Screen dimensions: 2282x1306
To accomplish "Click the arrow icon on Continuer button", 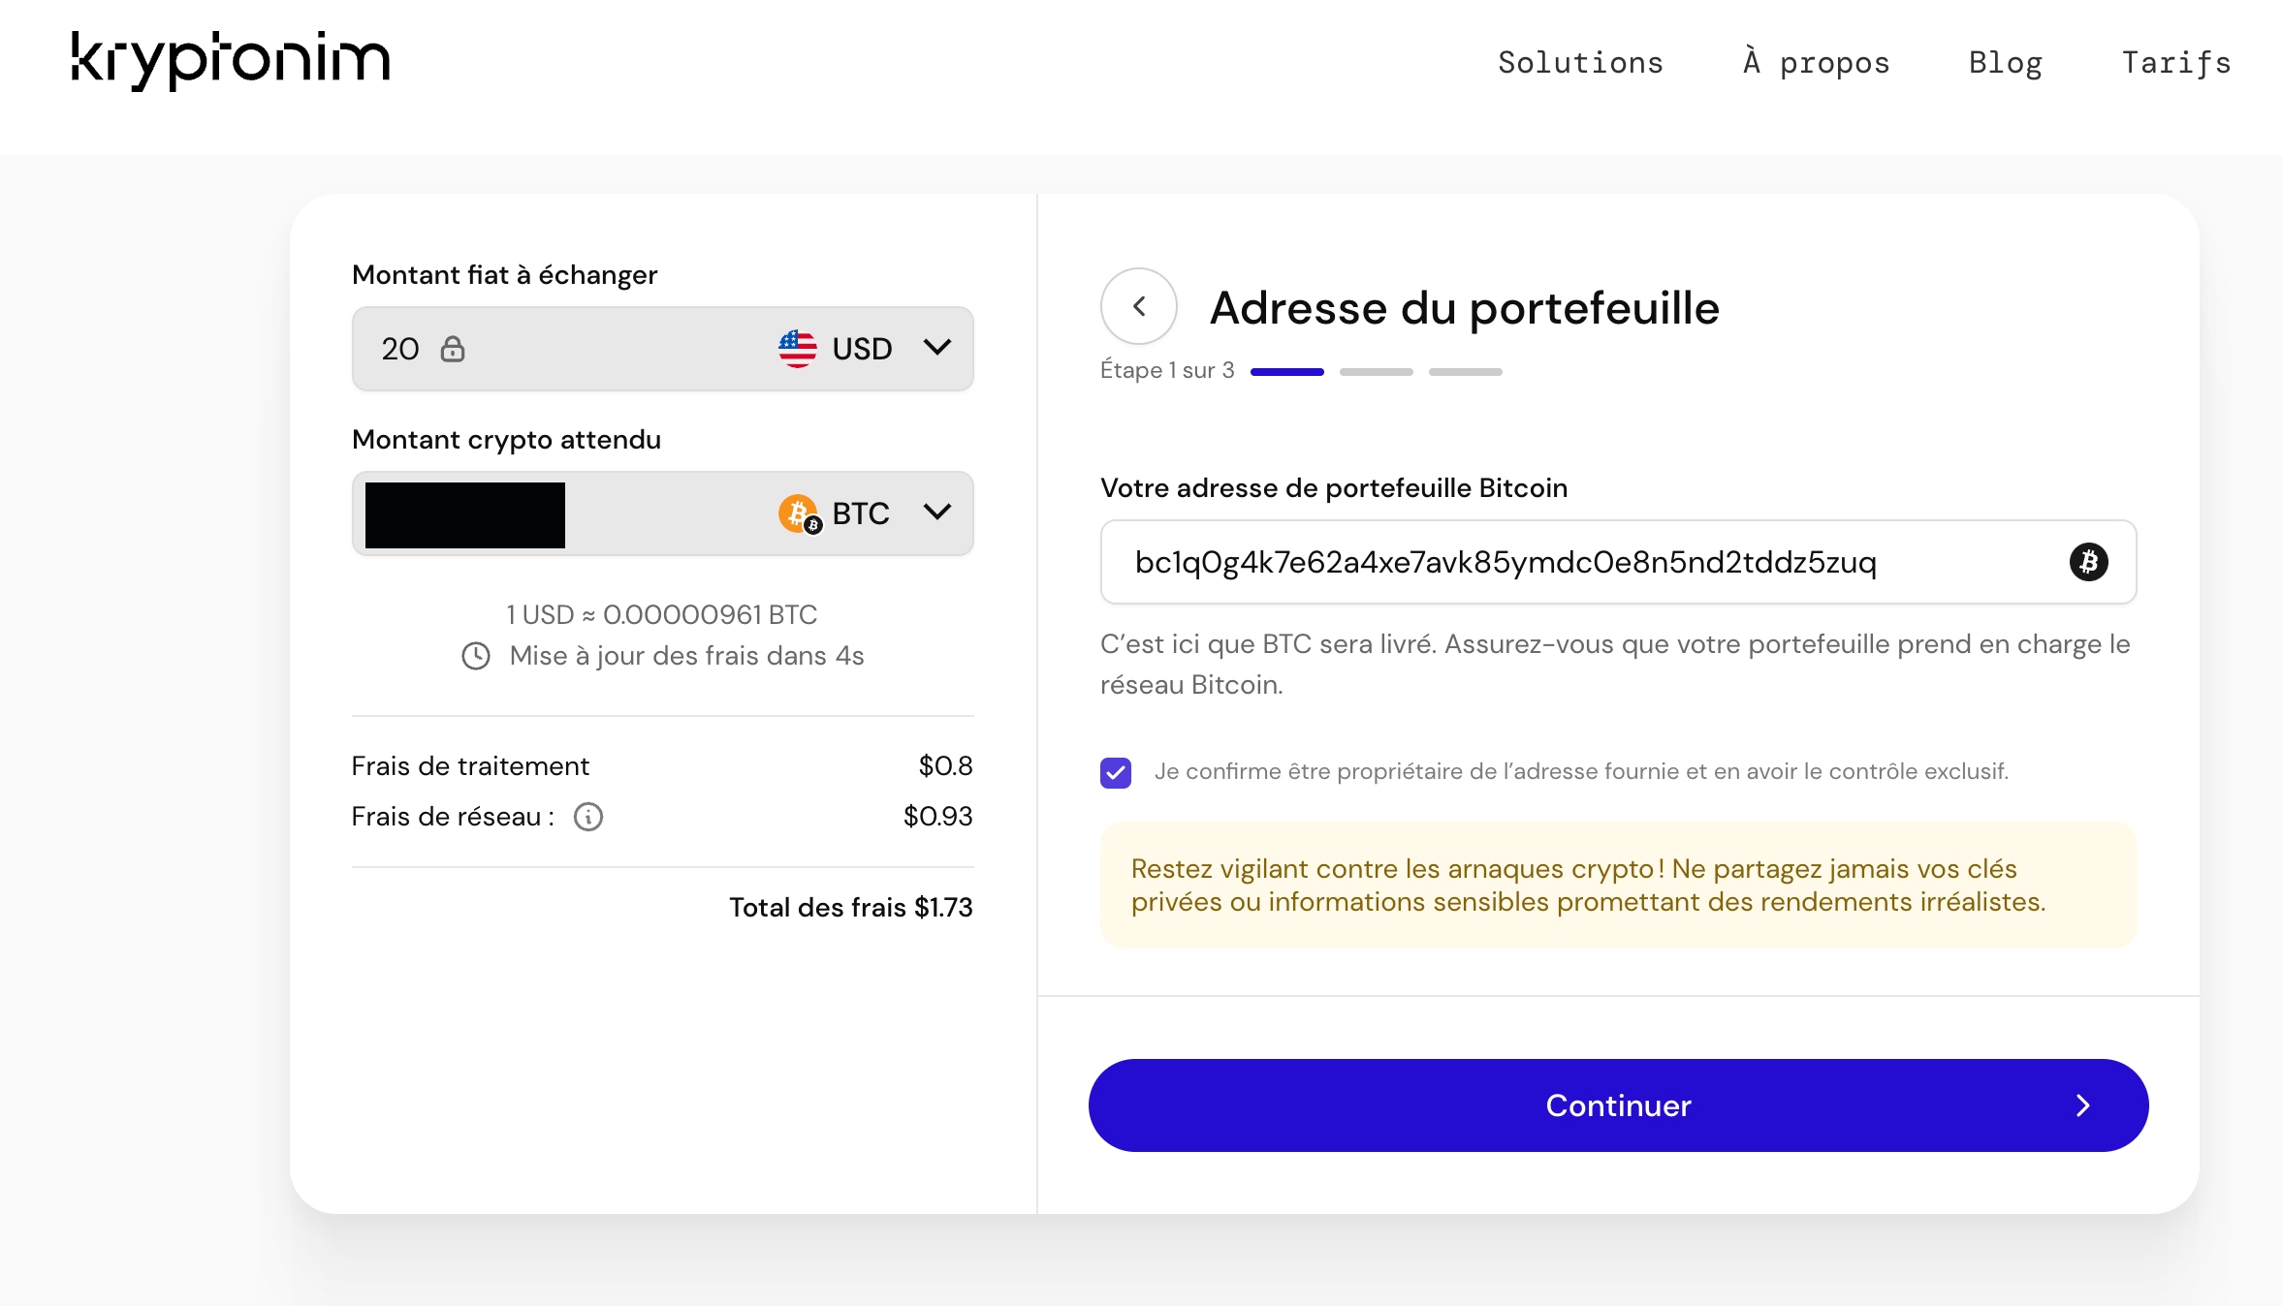I will 2083,1105.
